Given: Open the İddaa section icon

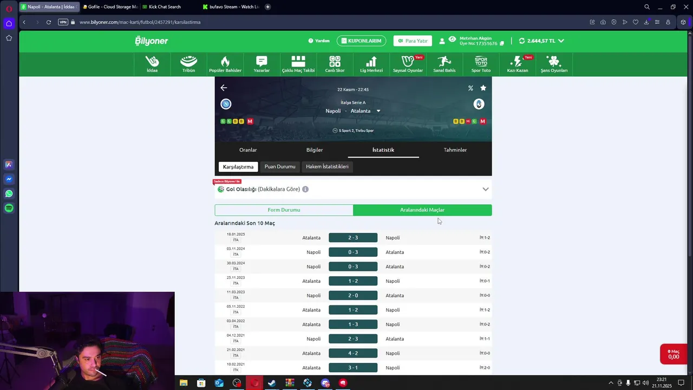Looking at the screenshot, I should coord(152,64).
